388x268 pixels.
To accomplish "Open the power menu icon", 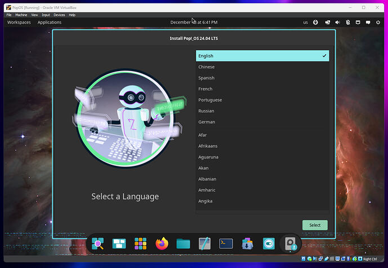I will [378, 23].
